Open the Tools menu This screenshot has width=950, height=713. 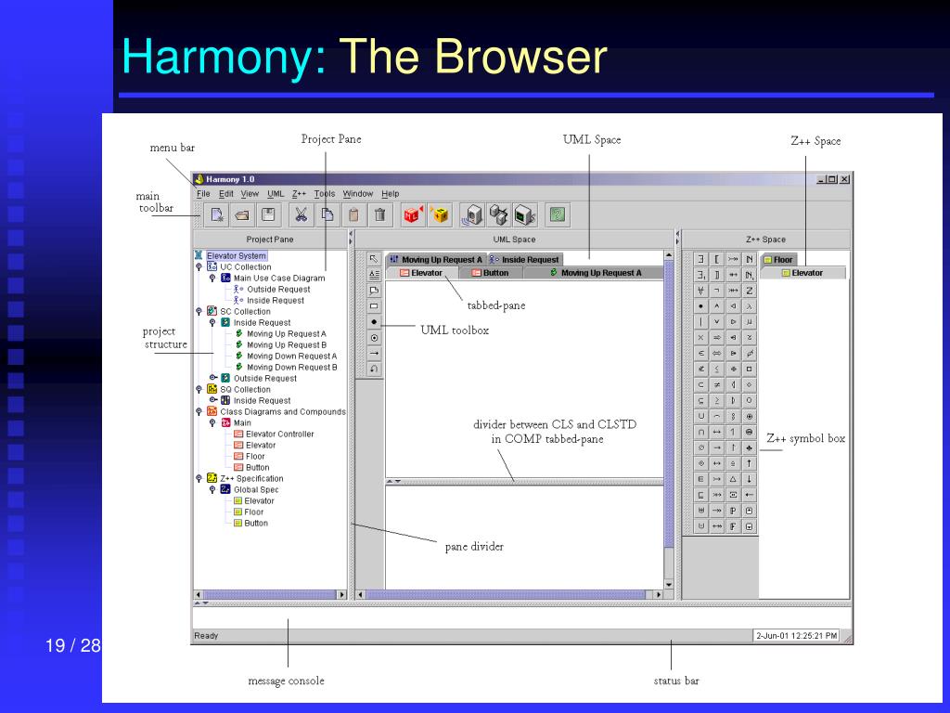(x=324, y=193)
